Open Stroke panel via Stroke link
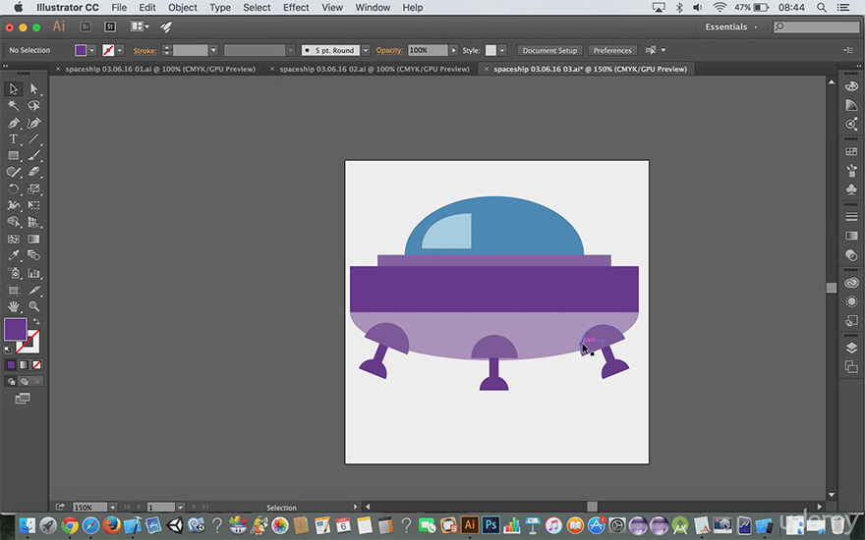 click(x=144, y=50)
